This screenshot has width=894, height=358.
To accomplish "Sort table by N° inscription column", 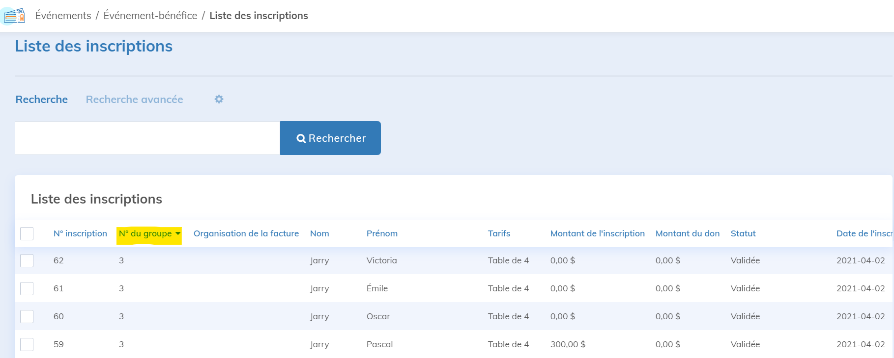I will pyautogui.click(x=80, y=234).
